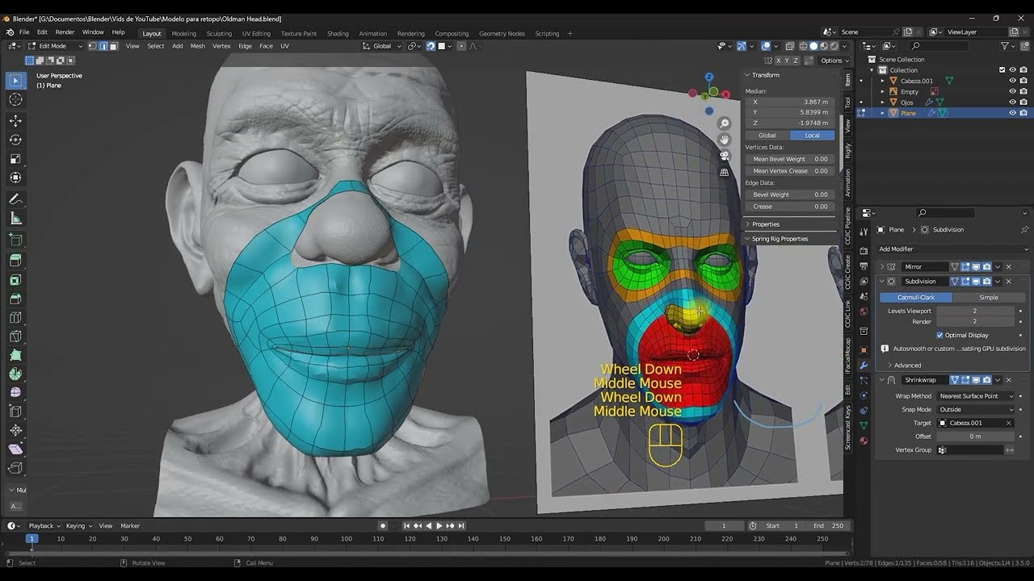Open the Vertex menu
Viewport: 1034px width, 581px height.
click(221, 46)
